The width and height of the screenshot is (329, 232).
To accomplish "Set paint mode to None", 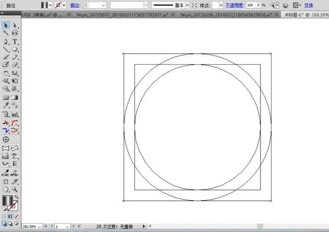I will coord(17,216).
